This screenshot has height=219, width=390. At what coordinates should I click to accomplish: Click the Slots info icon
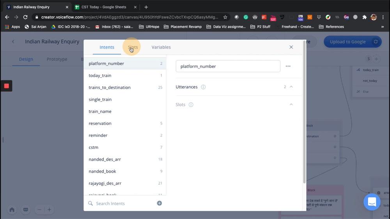(191, 105)
